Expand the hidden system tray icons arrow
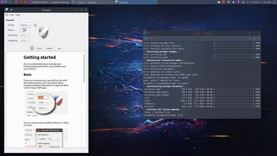 click(x=248, y=2)
